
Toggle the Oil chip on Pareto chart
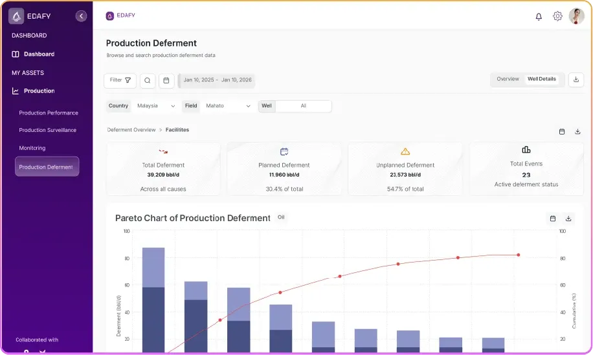[281, 217]
